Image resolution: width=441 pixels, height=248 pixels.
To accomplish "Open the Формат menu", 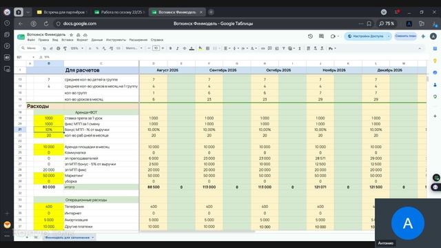I will tap(82, 40).
